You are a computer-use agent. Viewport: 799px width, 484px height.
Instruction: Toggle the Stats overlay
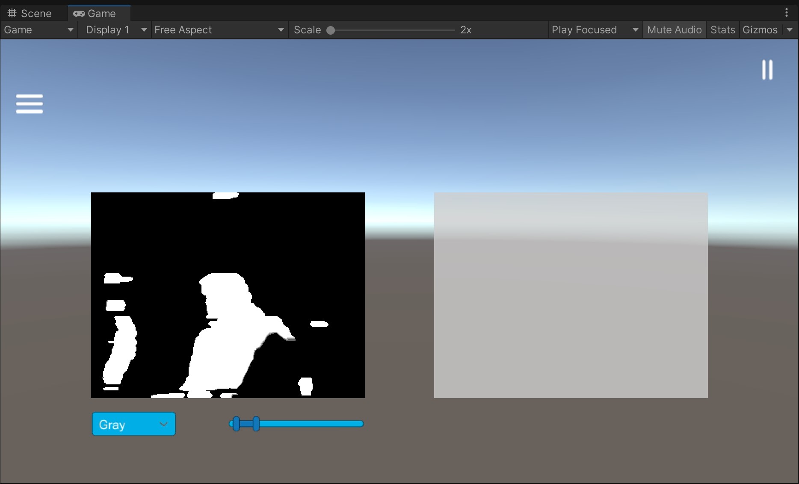pyautogui.click(x=722, y=30)
